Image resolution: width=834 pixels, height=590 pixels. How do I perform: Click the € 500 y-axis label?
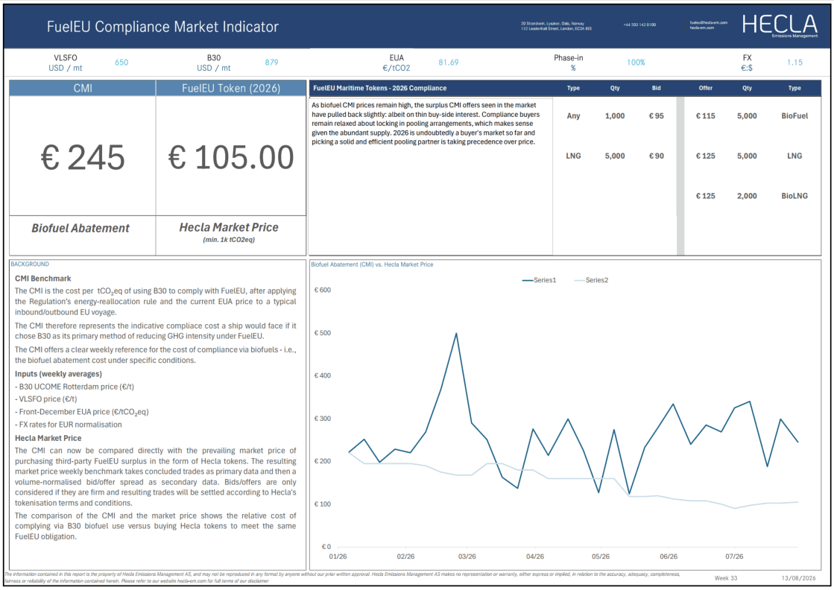322,333
